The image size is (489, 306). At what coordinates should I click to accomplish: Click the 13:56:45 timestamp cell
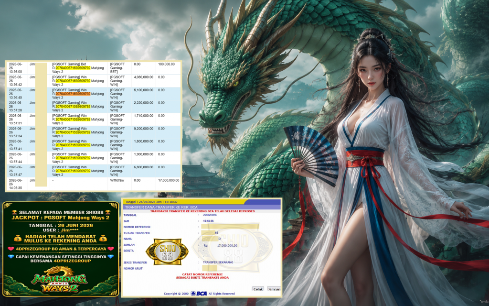(x=17, y=94)
